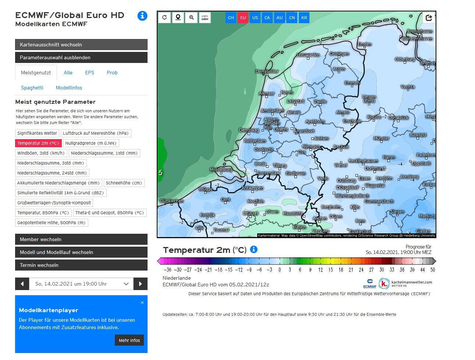Select Windböen, 3std (km/h) parameter
The image size is (475, 360).
(41, 153)
